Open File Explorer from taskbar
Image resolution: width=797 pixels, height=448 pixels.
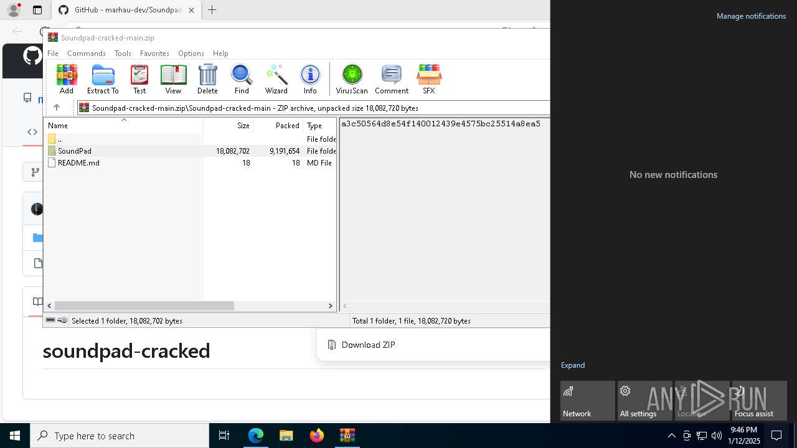(286, 436)
